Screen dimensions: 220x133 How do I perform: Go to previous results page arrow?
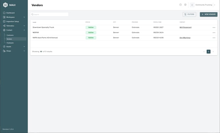click(204, 52)
